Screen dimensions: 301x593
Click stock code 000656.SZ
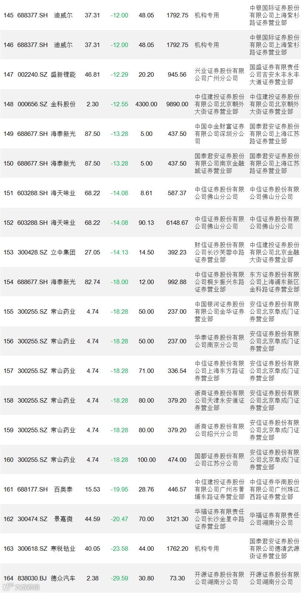[x=33, y=104]
